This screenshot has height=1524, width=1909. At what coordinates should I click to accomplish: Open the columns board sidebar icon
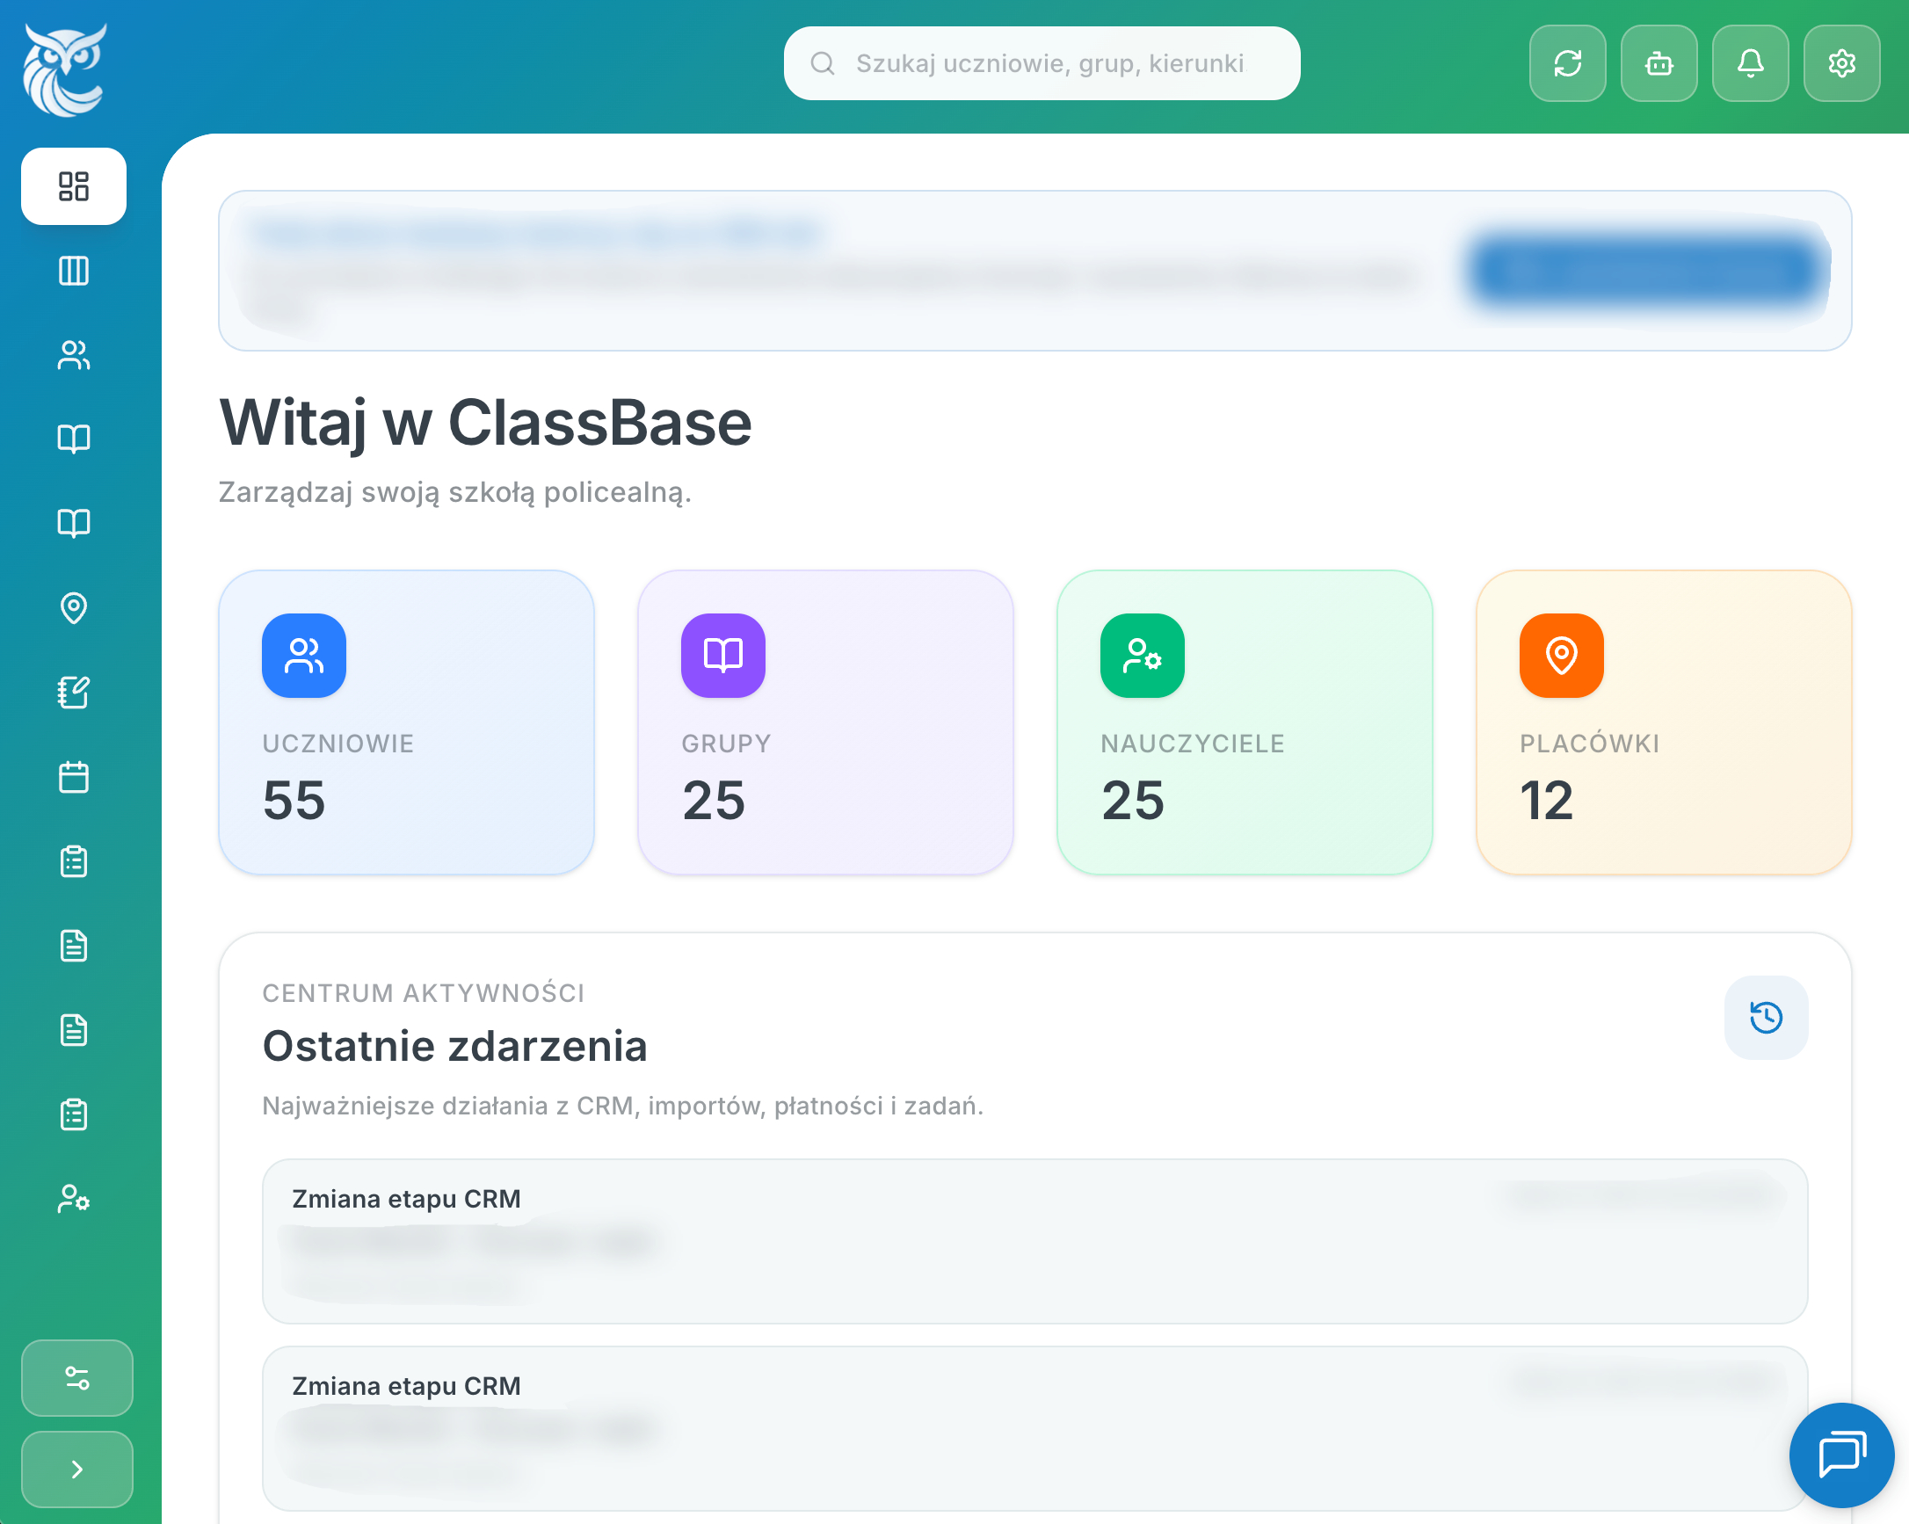74,270
